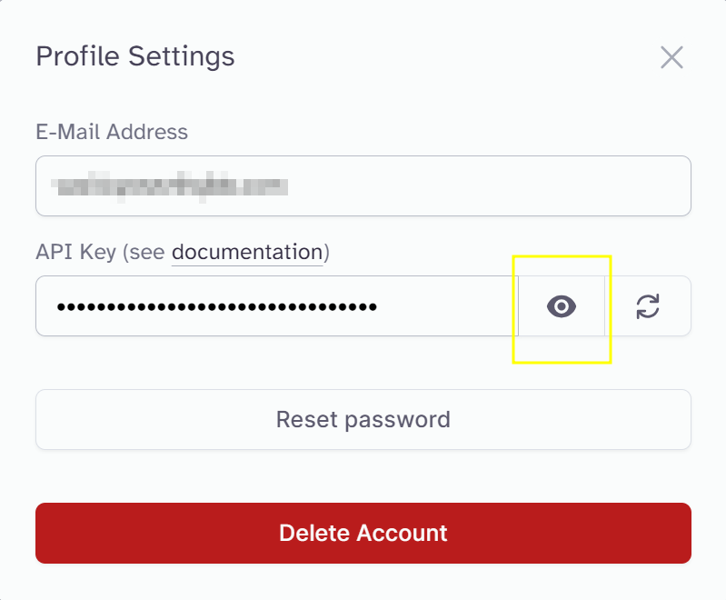Click the API Key label text

coord(75,252)
